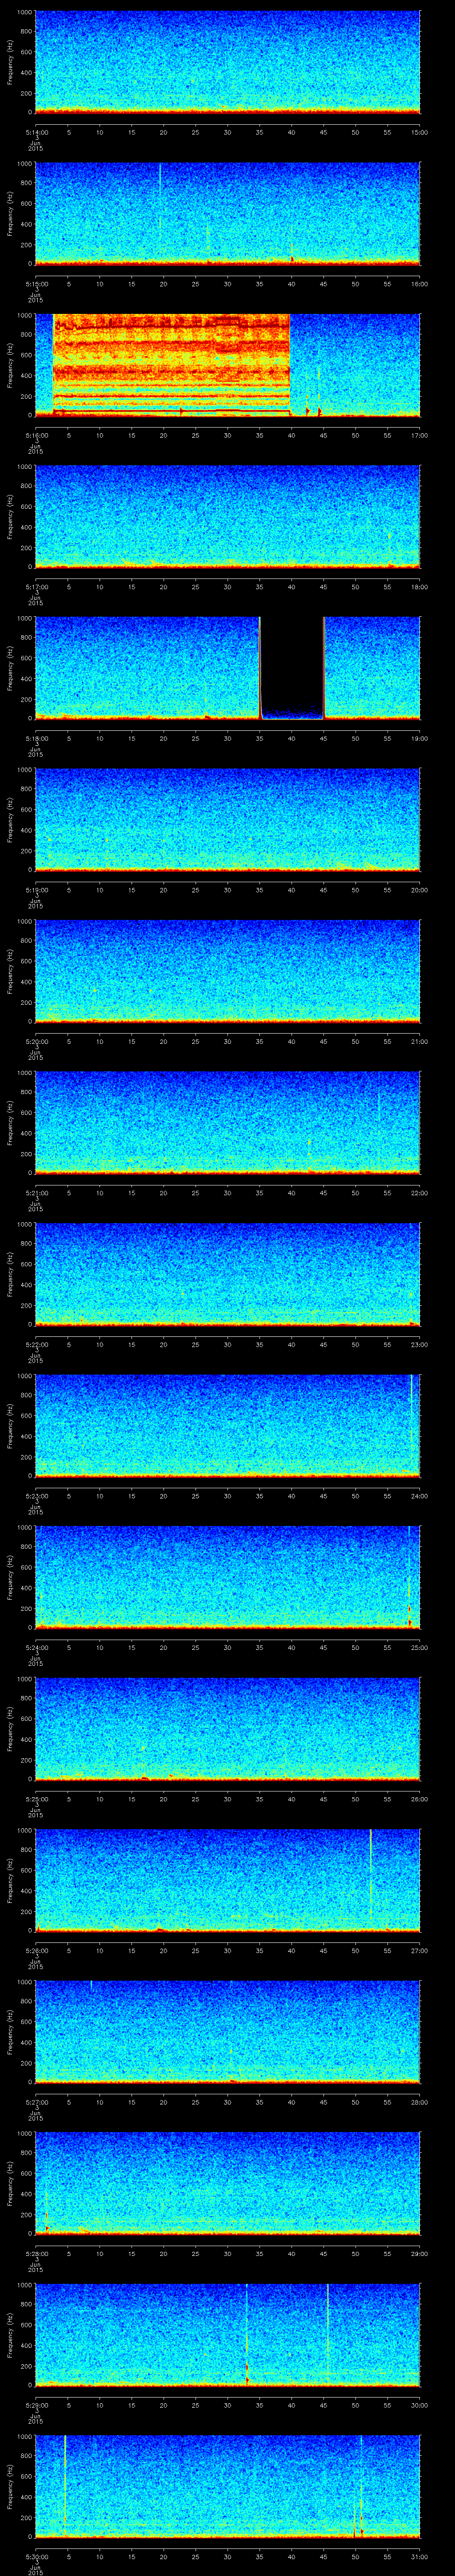Viewport: 455px width, 2576px height.
Task: Click the 40 tick label under the 5:16:00 spectrogram
Action: coord(291,435)
